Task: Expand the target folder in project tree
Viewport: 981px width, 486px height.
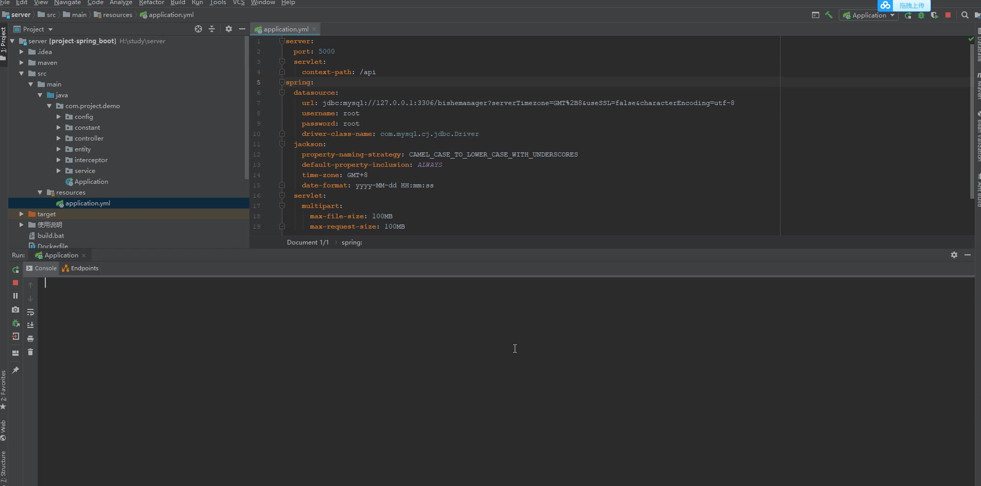Action: pyautogui.click(x=21, y=214)
